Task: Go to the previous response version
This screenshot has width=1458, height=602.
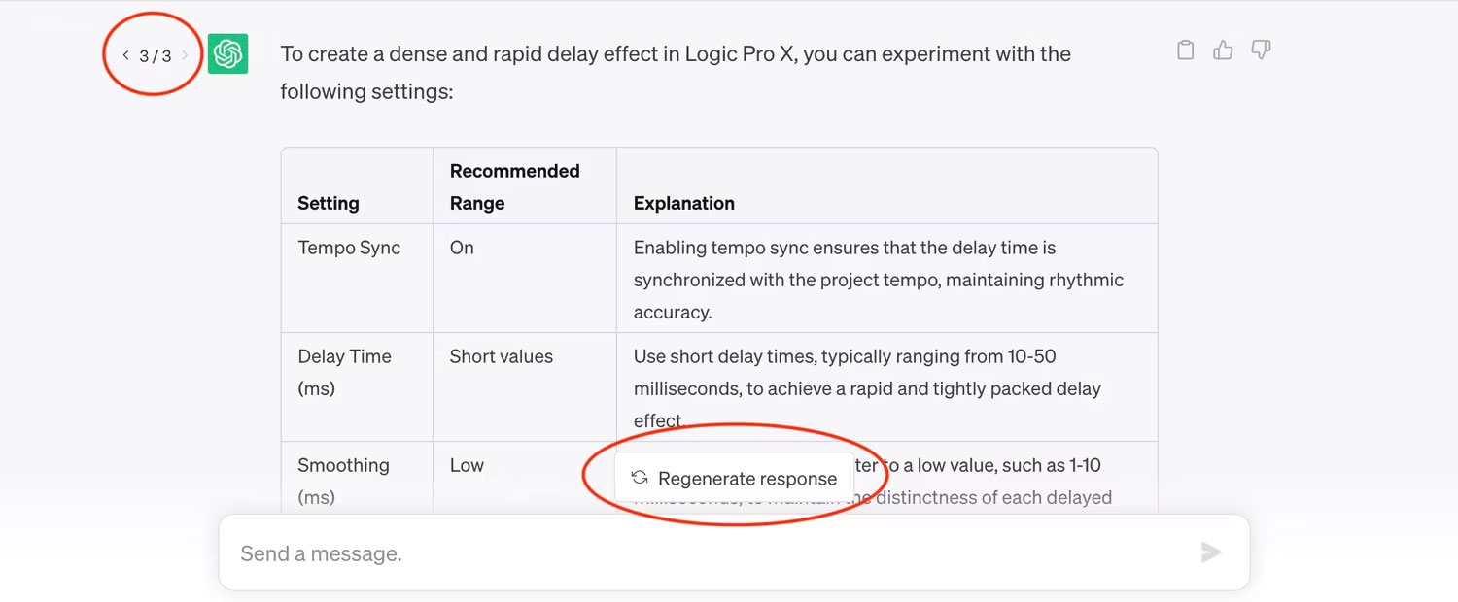Action: click(125, 55)
